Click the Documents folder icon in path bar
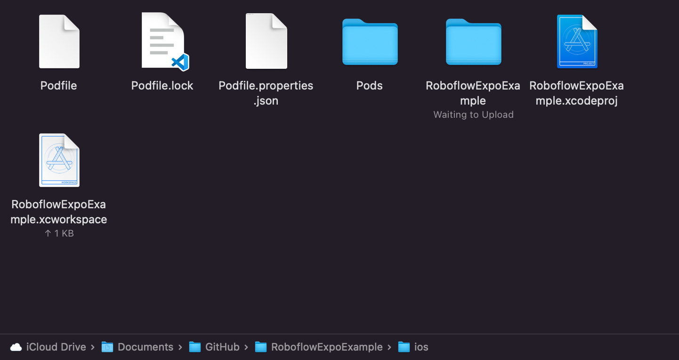Image resolution: width=679 pixels, height=360 pixels. [x=108, y=347]
